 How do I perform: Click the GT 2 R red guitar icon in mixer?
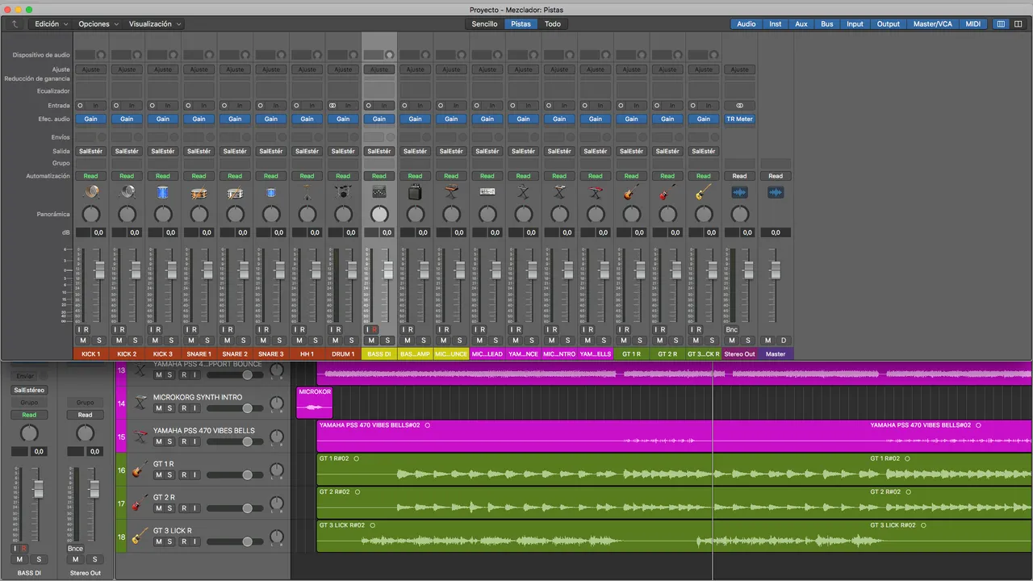[x=667, y=192]
